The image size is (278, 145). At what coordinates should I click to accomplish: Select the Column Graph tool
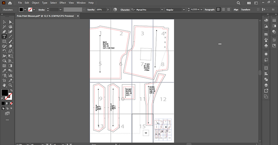point(10,76)
